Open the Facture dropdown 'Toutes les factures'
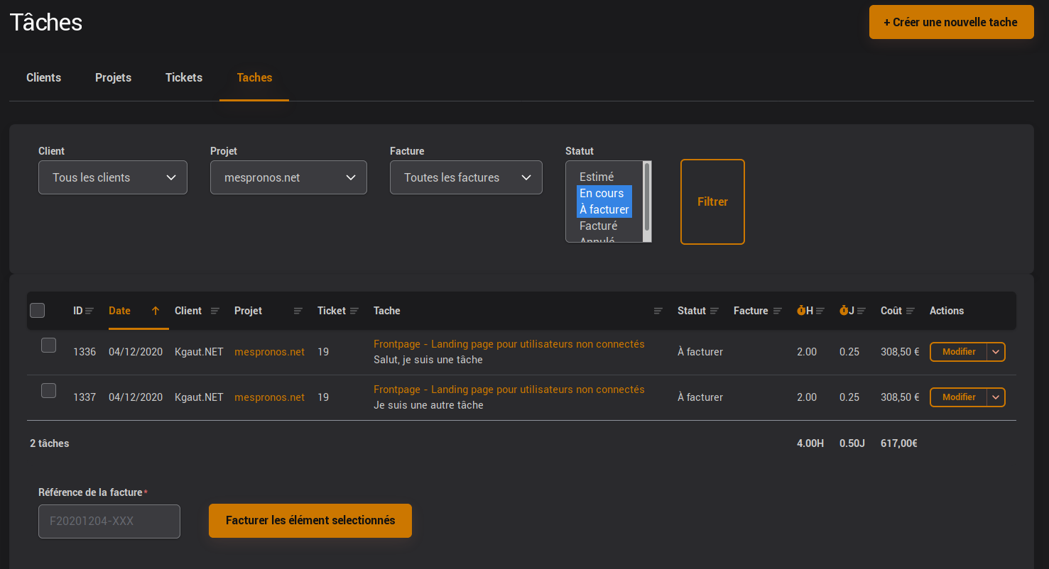The height and width of the screenshot is (569, 1049). click(466, 177)
